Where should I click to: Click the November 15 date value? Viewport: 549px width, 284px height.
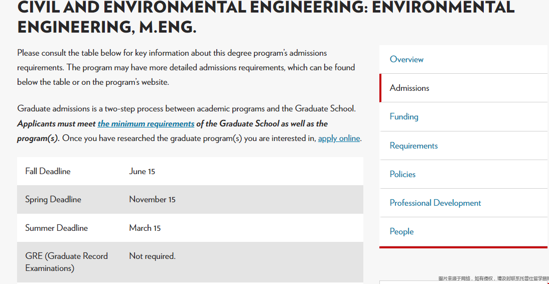coord(152,199)
